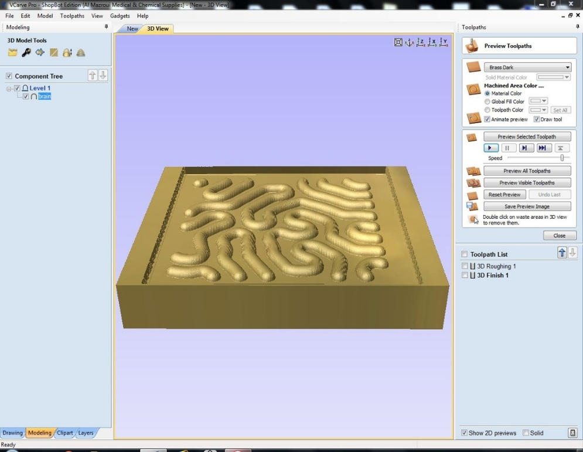Click the preview Speed slider handle
Image resolution: width=583 pixels, height=452 pixels.
[562, 158]
